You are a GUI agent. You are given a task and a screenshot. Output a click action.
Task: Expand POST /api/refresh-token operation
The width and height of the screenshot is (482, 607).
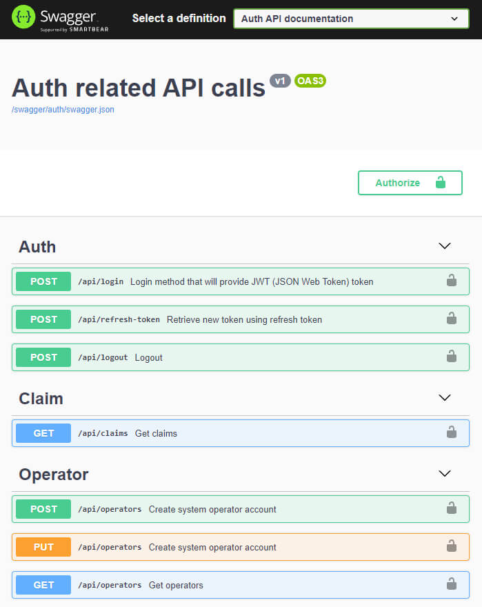click(x=241, y=319)
